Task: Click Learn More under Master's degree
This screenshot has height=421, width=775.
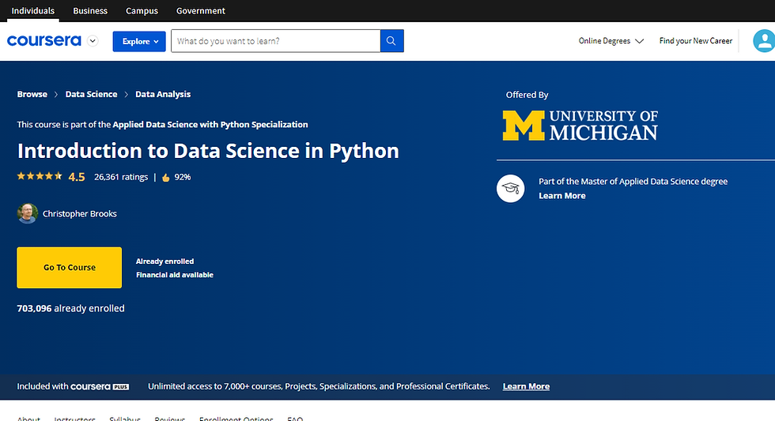Action: 562,196
